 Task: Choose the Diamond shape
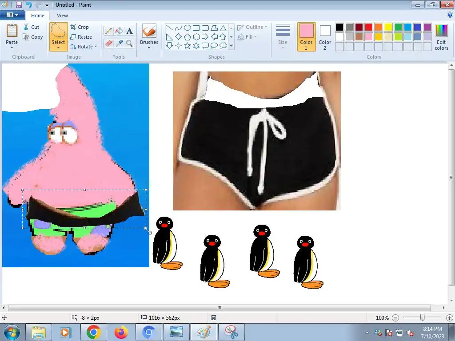[x=179, y=37]
